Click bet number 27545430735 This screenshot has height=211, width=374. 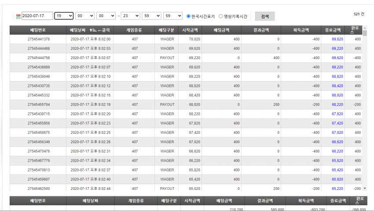click(39, 86)
